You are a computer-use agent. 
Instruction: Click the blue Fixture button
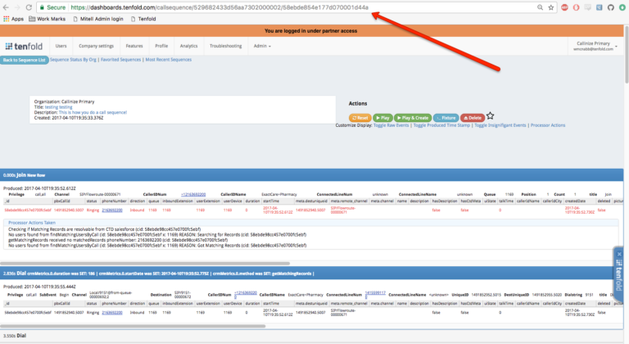(446, 118)
